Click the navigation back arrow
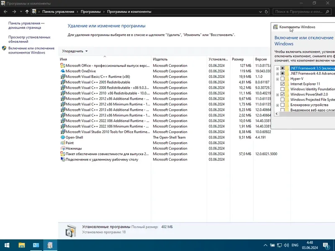 (6, 11)
